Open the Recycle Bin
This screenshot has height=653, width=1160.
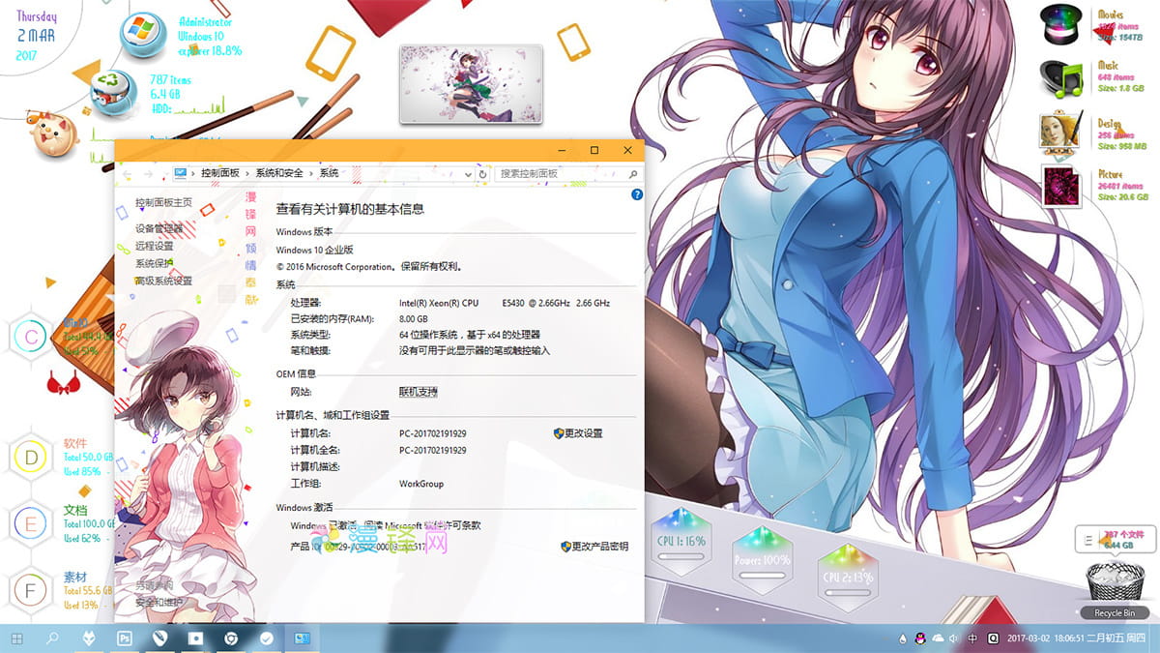click(1114, 579)
